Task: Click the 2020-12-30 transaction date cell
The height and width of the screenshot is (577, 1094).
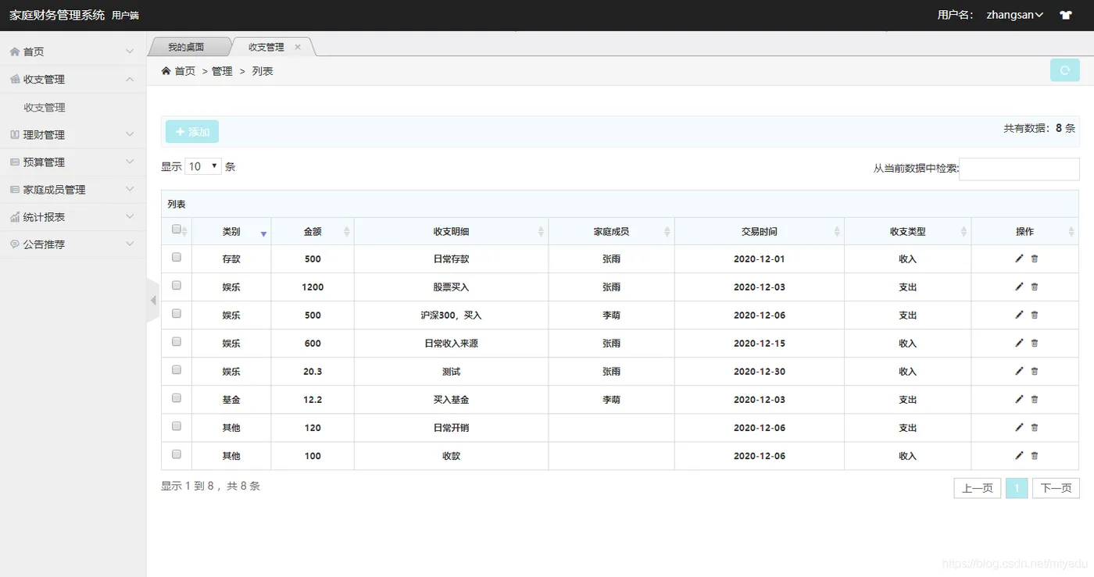Action: tap(760, 372)
